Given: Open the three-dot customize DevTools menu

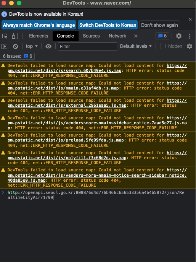Looking at the screenshot, I should tap(190, 36).
